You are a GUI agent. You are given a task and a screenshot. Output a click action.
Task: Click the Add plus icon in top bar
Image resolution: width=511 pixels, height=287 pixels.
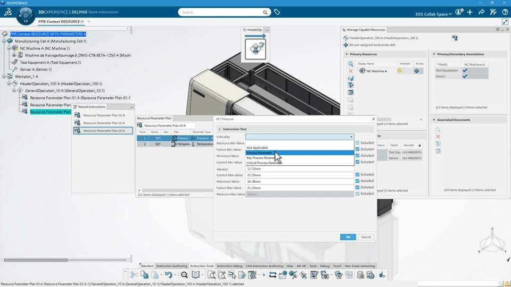[470, 12]
